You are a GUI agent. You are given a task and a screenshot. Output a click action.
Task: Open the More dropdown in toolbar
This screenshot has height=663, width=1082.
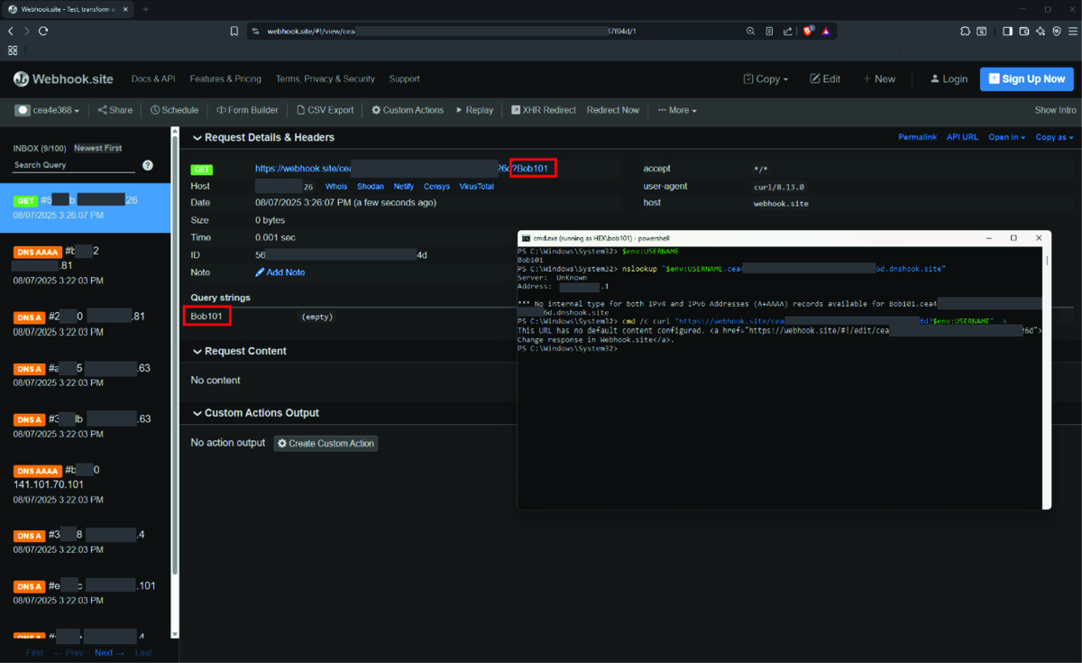677,110
